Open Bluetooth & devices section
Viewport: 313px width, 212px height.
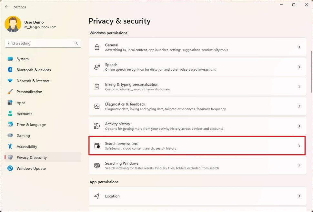34,70
